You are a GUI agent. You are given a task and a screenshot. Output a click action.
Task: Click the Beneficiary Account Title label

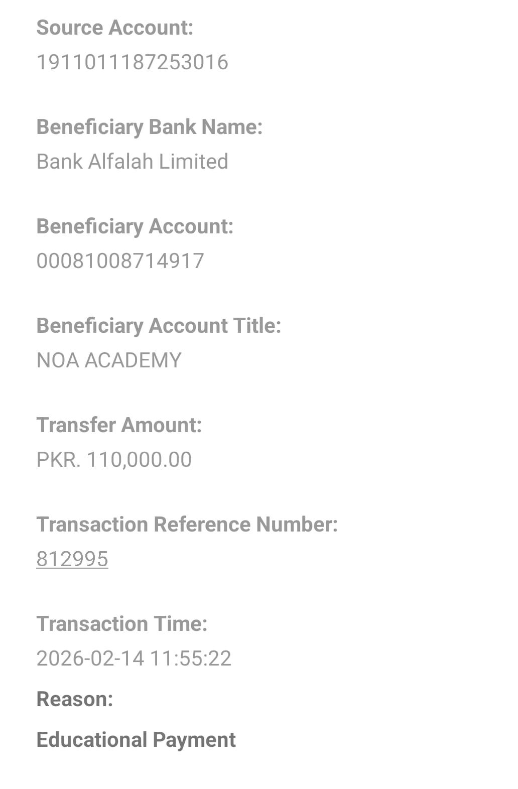click(x=159, y=326)
